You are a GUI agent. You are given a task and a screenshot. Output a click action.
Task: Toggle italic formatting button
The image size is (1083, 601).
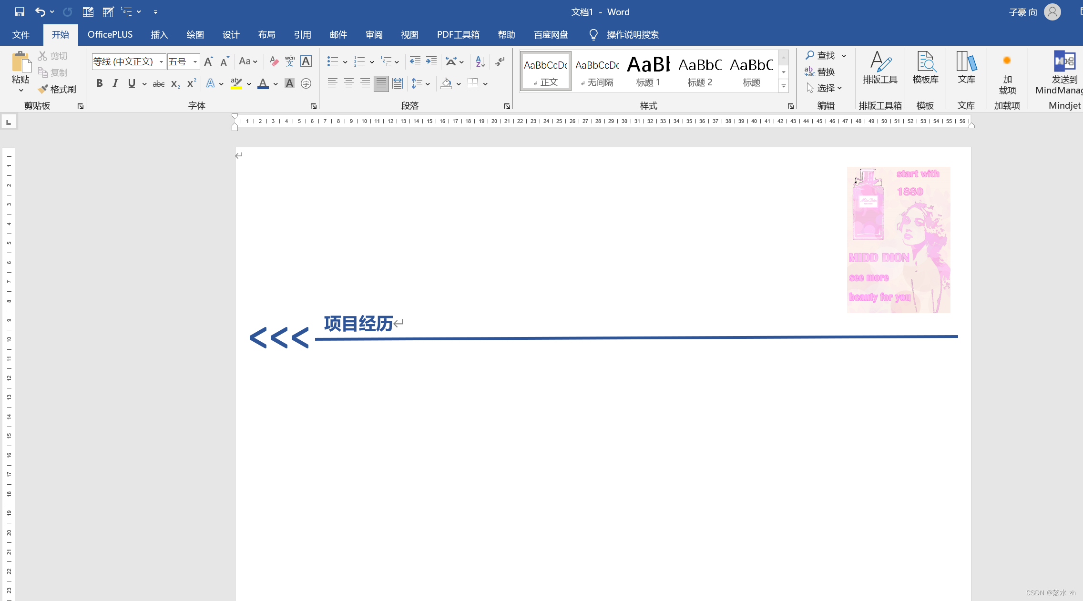pos(115,83)
